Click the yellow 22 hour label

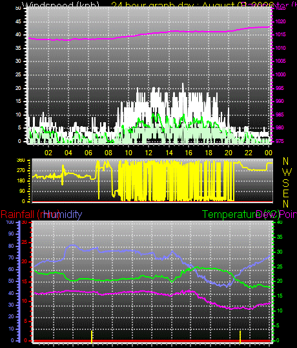pyautogui.click(x=249, y=153)
